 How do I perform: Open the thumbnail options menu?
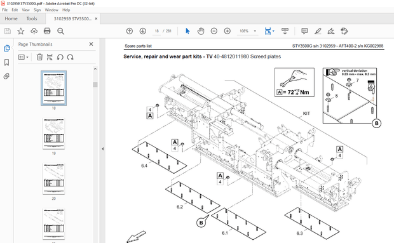[x=23, y=57]
